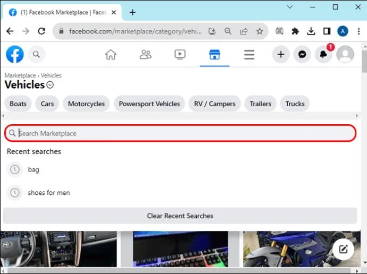Click the browser Back arrow
Image resolution: width=367 pixels, height=274 pixels.
(x=10, y=31)
